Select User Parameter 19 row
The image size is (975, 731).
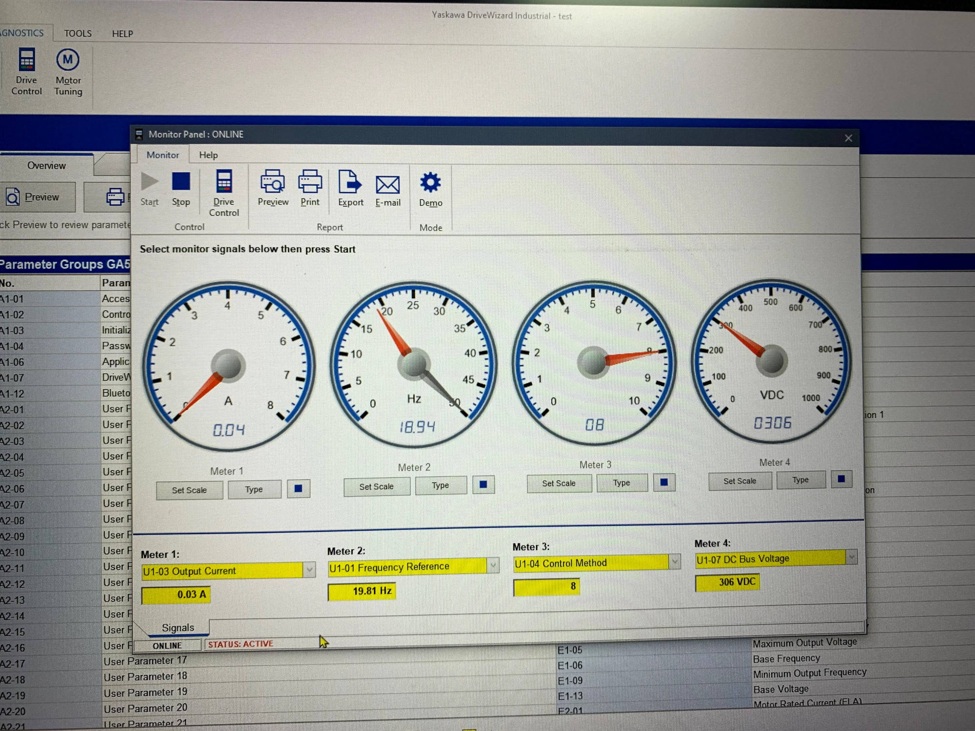pos(145,693)
